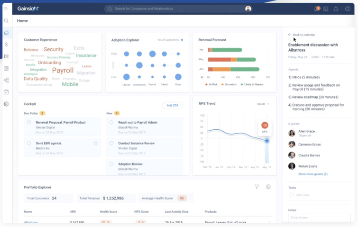This screenshot has width=358, height=227.
Task: Click Insurance in the word cloud
Action: point(86,55)
